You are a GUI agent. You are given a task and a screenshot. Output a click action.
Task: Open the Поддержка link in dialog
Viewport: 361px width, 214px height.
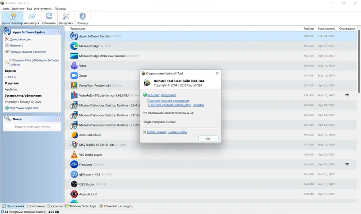point(168,95)
